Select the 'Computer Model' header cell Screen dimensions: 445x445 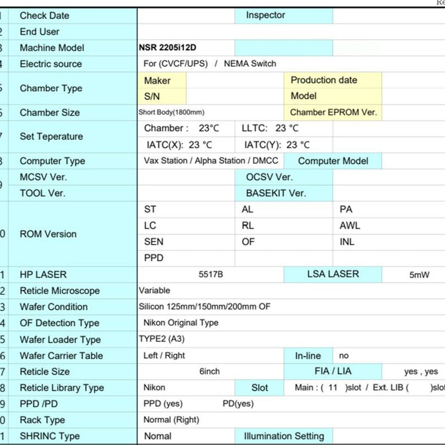point(333,161)
